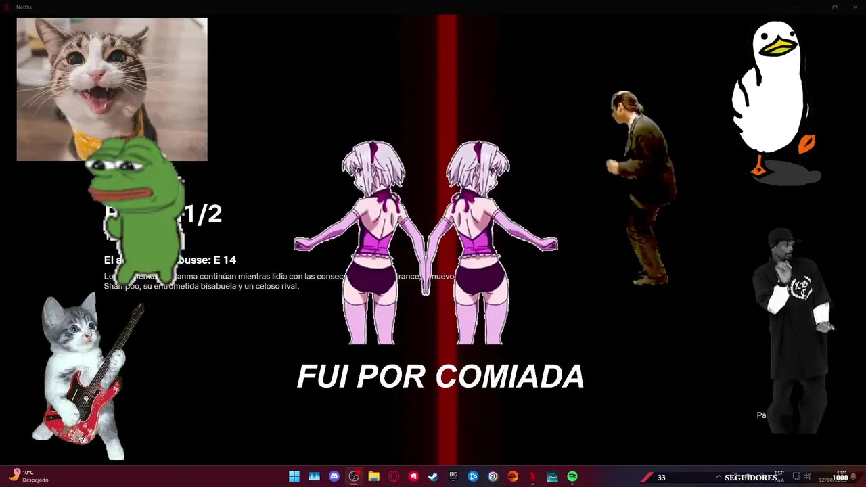Open the wave-picture app next to Start
Screen dimensions: 866x487
[314, 476]
